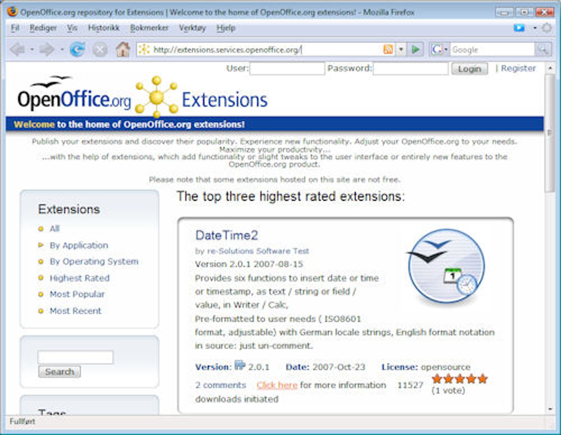Open the Most Popular link

(x=77, y=294)
